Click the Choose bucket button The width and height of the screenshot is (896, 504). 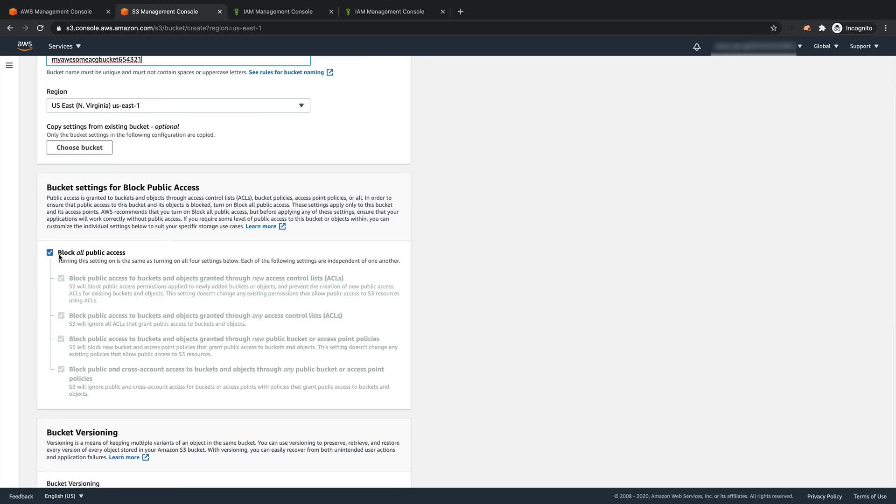point(79,147)
